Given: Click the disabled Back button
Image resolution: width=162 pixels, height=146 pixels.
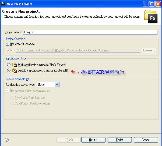Looking at the screenshot, I should [x=69, y=140].
